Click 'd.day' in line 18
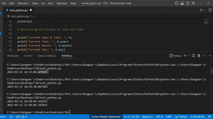 click(x=59, y=50)
